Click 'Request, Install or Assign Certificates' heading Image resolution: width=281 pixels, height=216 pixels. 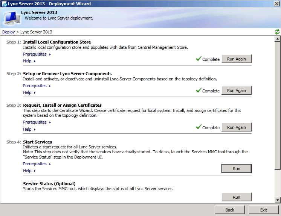[x=63, y=105]
